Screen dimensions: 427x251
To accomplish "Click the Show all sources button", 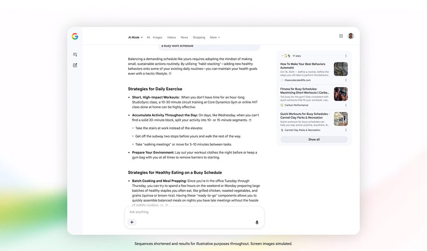I will (x=314, y=140).
